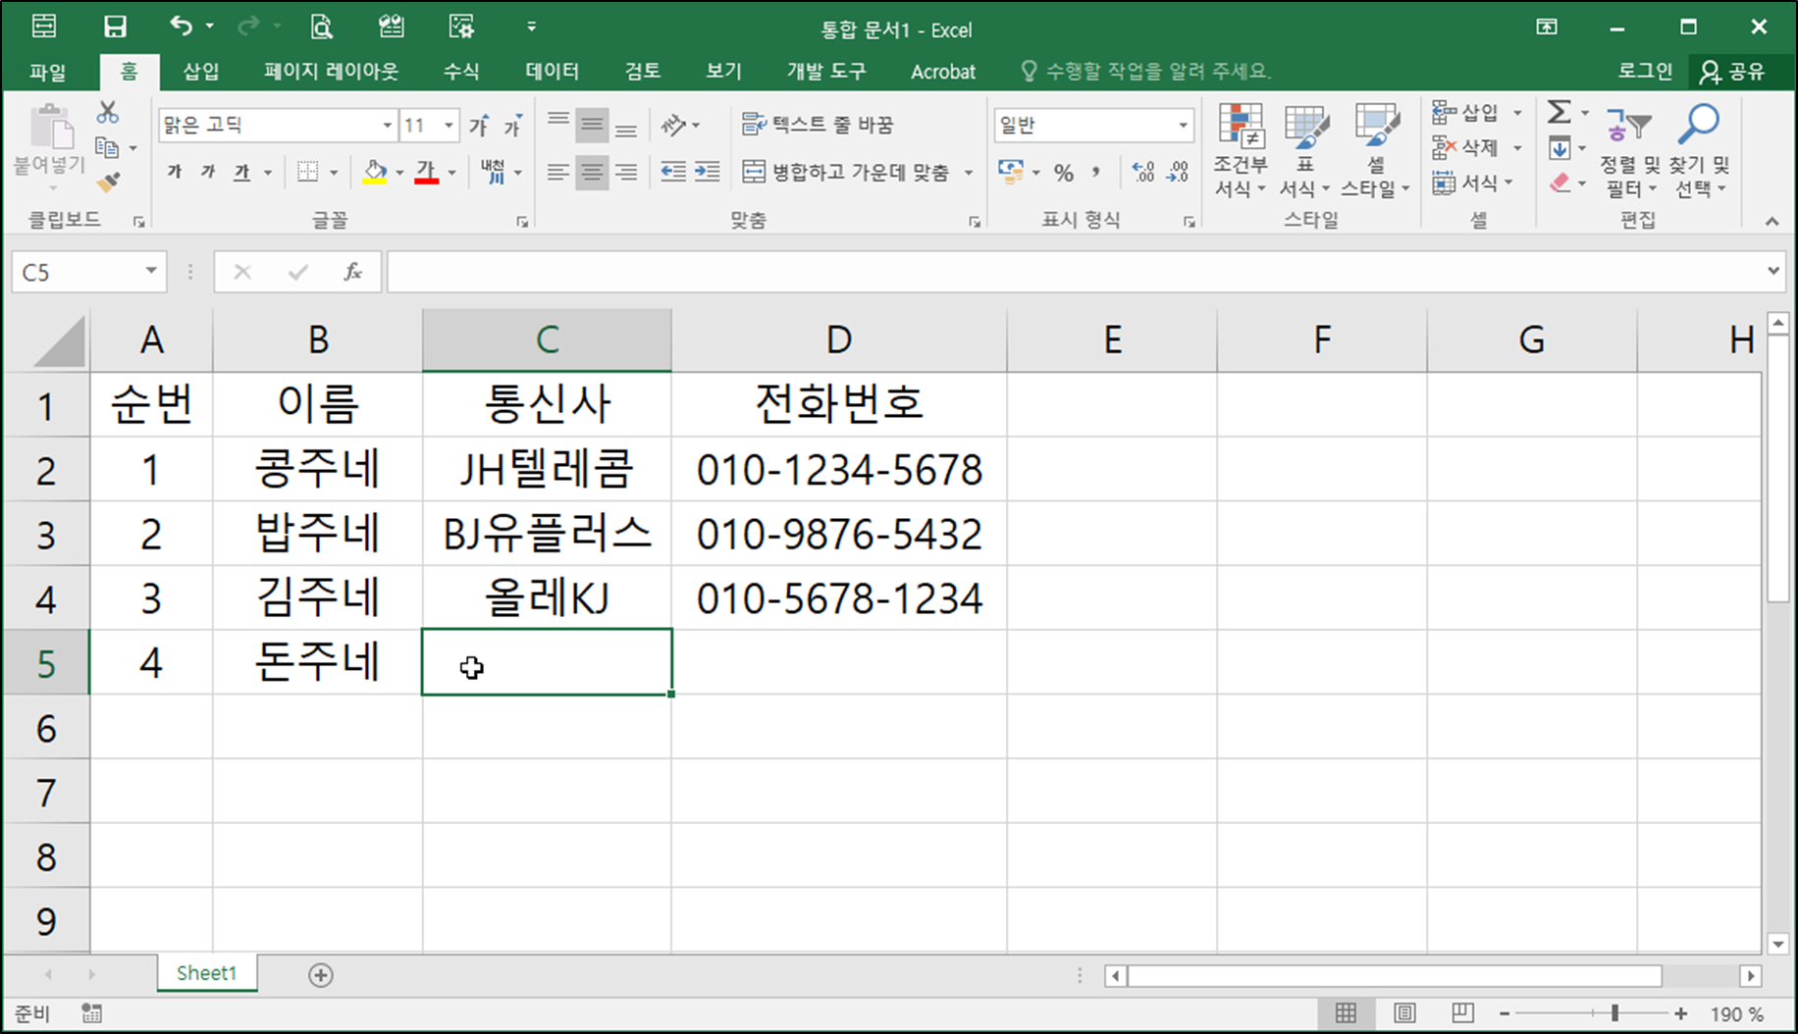Expand the formula bar
The image size is (1798, 1034).
1772,271
